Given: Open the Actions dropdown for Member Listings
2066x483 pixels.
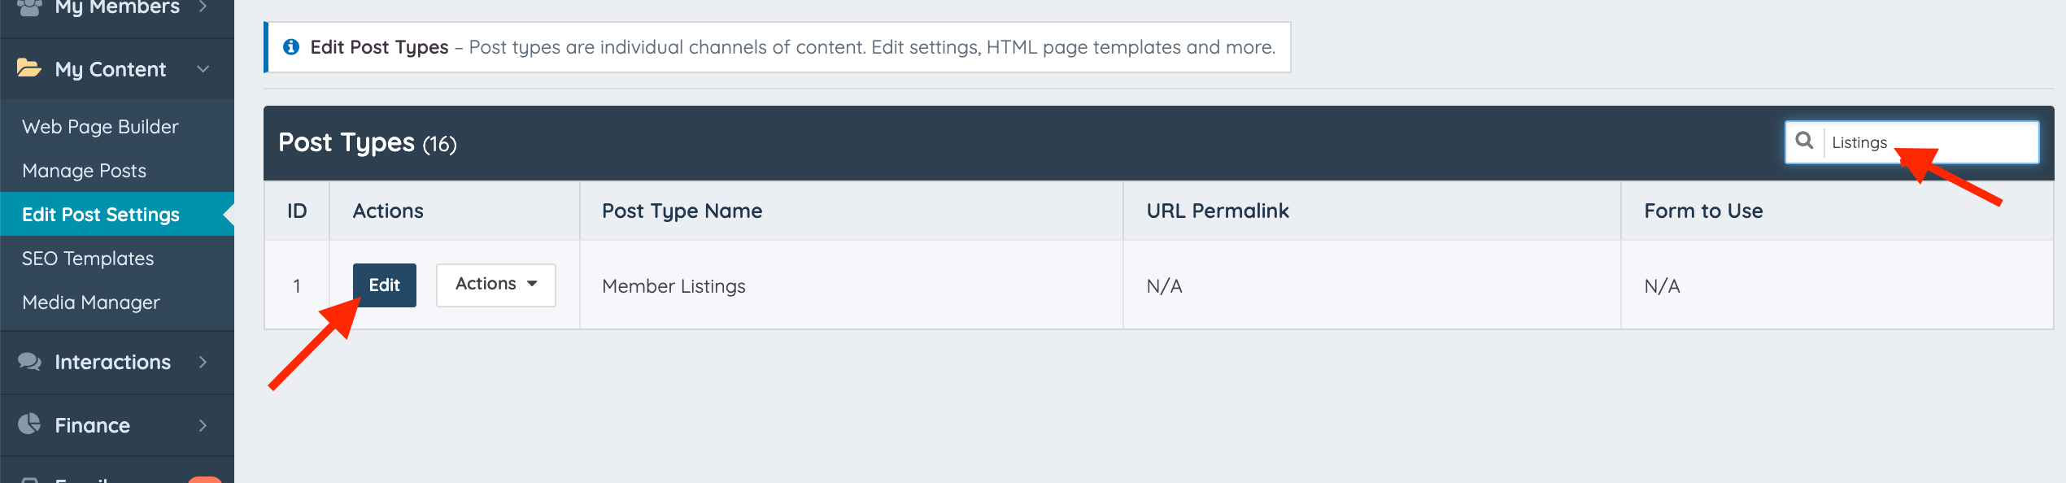Looking at the screenshot, I should [495, 285].
